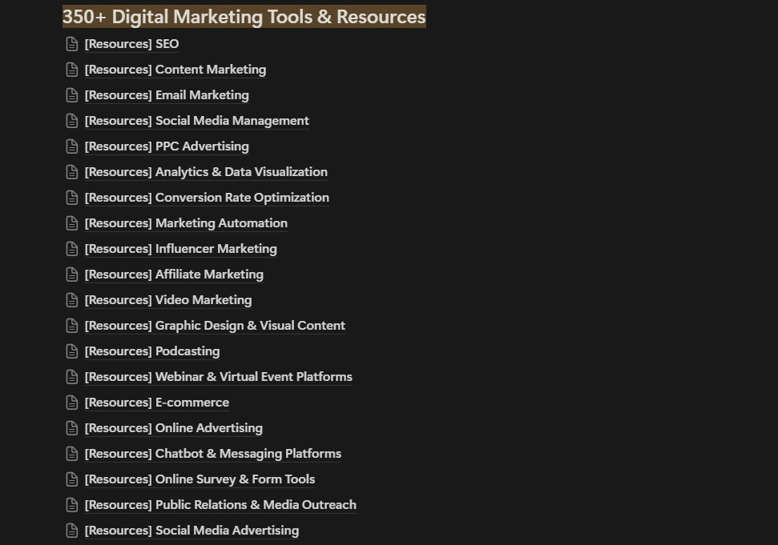Follow the [Resources] Affiliate Marketing link

(x=174, y=275)
